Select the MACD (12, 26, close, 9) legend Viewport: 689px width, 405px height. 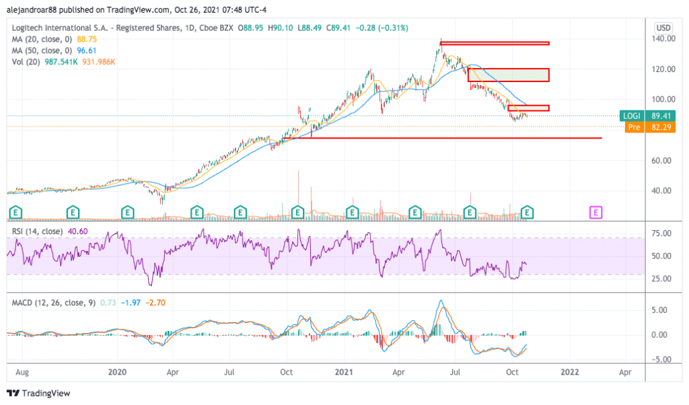click(54, 303)
